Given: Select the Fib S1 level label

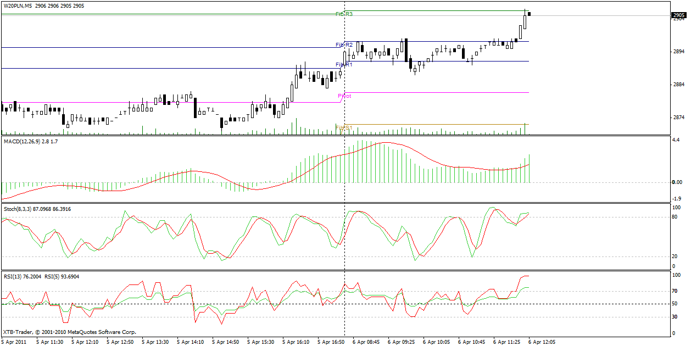Looking at the screenshot, I should (x=344, y=127).
